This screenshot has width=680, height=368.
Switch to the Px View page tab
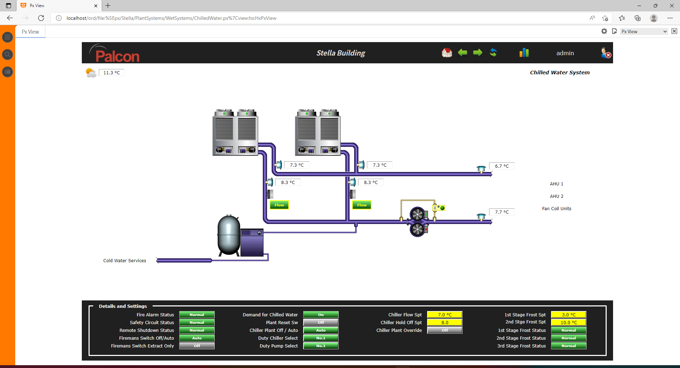click(30, 32)
